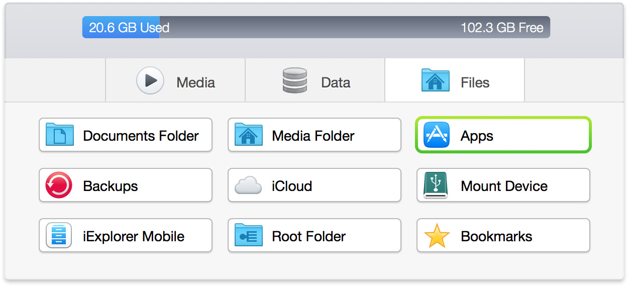The image size is (629, 287).
Task: Click the Media tab play icon
Action: (x=150, y=80)
